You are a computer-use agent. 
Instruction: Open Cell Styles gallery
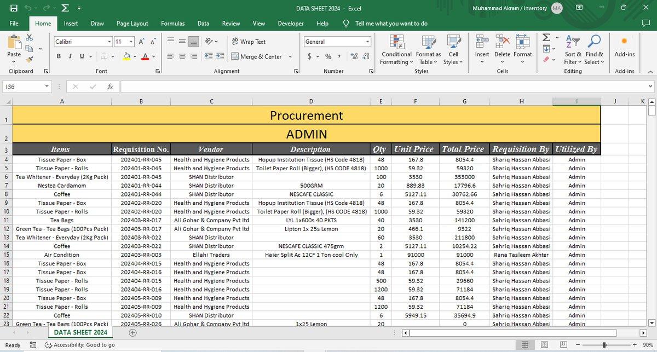click(x=453, y=50)
